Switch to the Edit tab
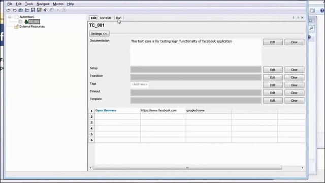Viewport: 325px width, 183px height. coord(93,18)
